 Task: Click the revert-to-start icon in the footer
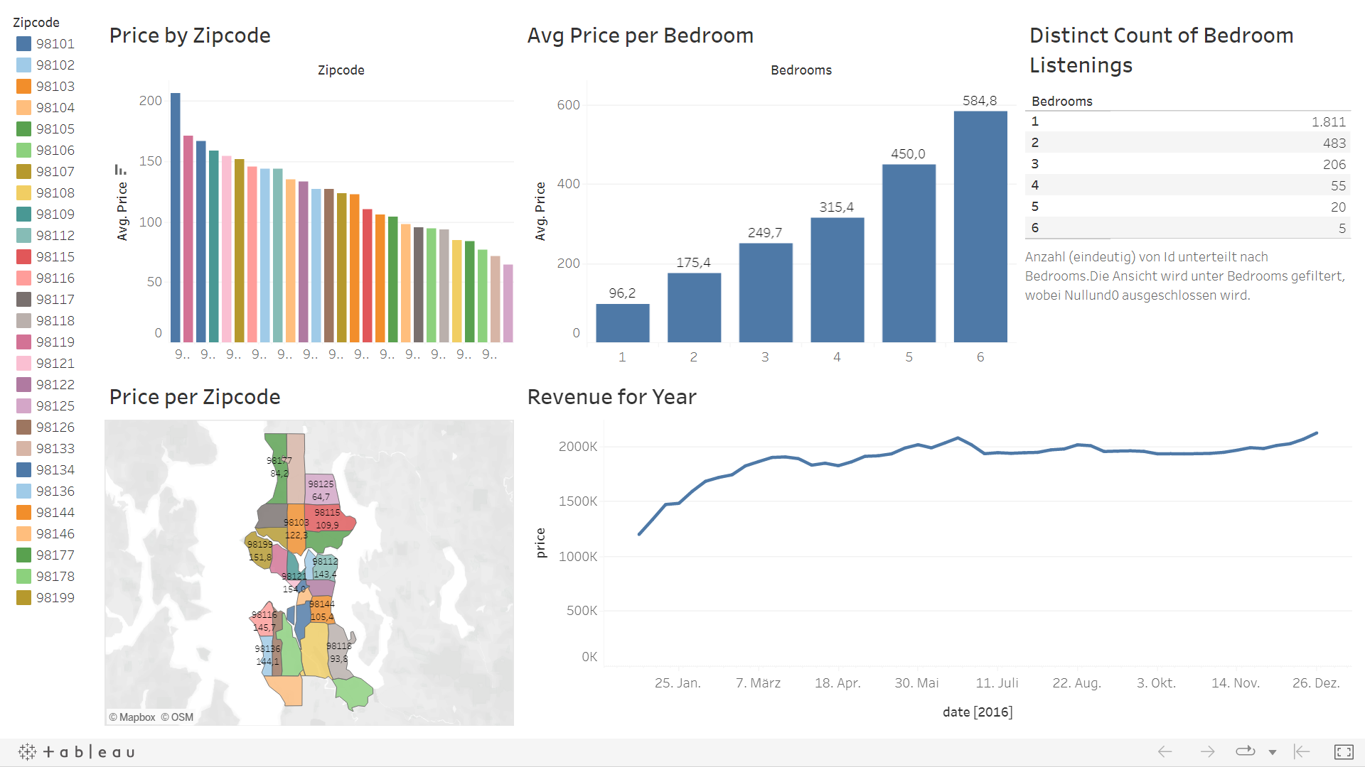1302,751
